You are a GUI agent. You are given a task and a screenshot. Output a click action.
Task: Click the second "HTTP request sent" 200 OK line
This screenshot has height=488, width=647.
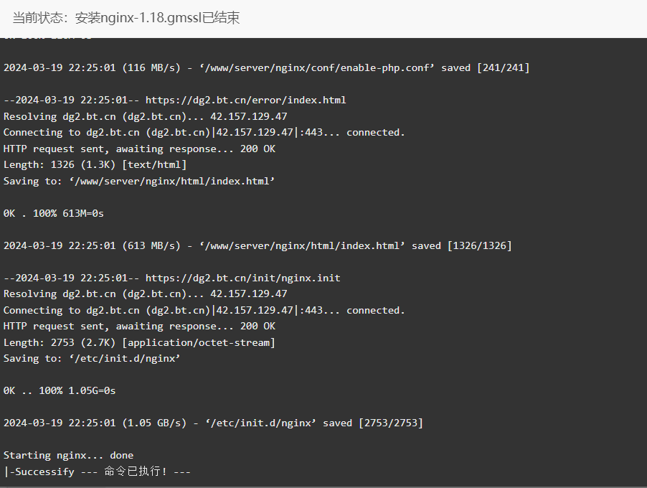pyautogui.click(x=139, y=326)
